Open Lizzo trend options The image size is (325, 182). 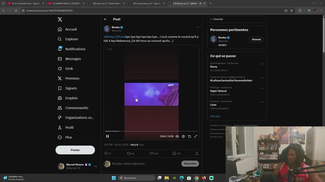pyautogui.click(x=262, y=102)
